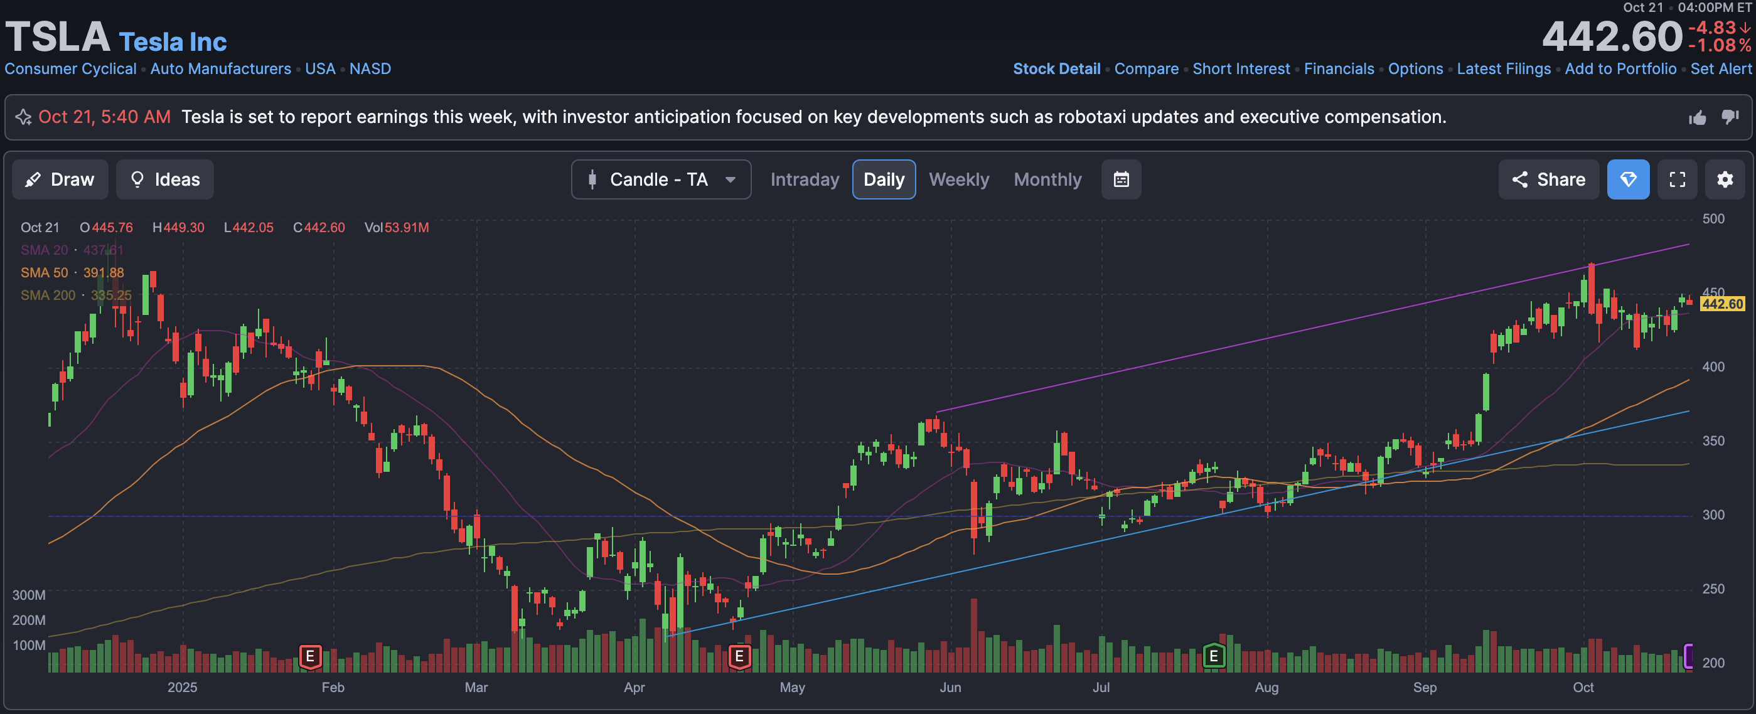Open the Ideas button

[x=164, y=179]
